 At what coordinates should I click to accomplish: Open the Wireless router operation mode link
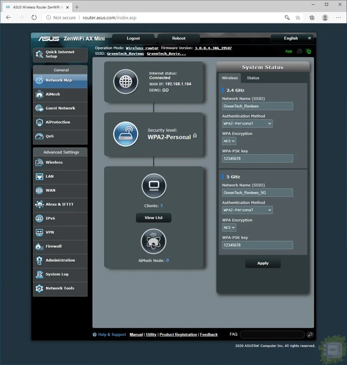pyautogui.click(x=142, y=48)
